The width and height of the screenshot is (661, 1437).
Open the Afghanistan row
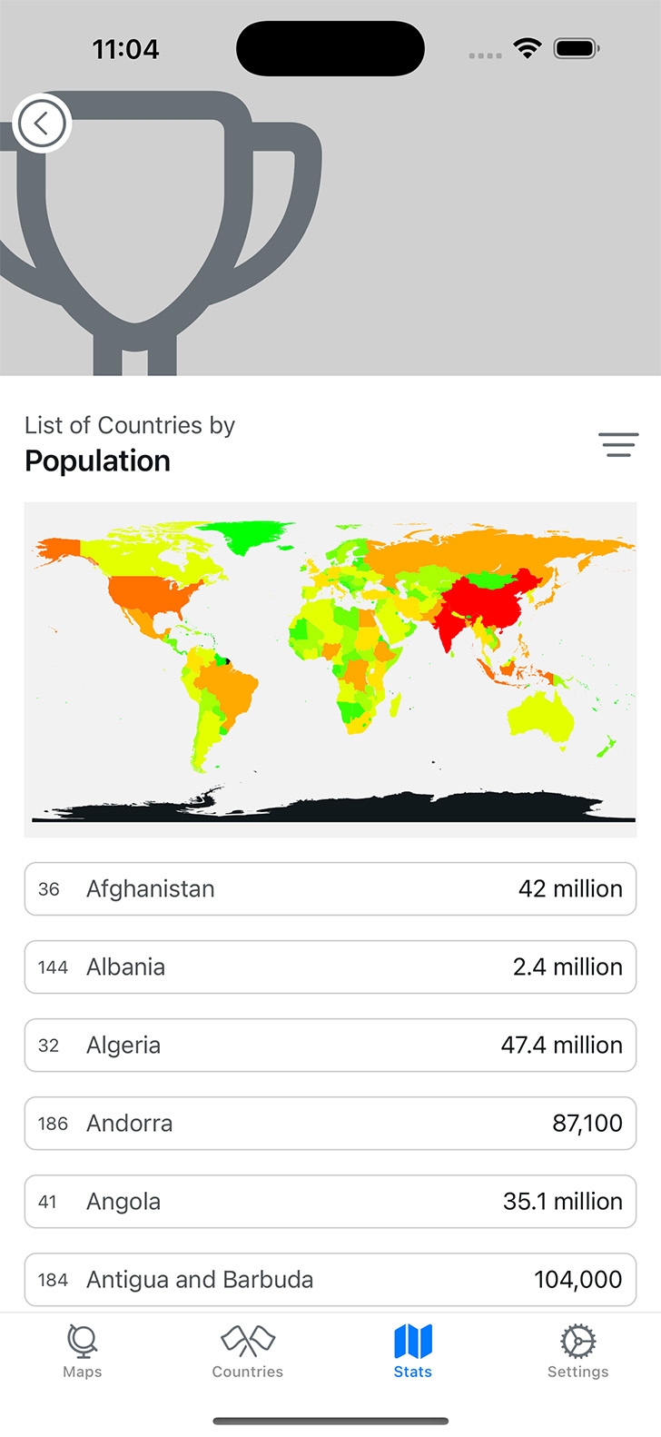[x=330, y=888]
